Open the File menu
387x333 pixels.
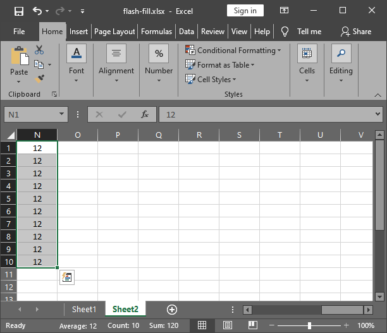[x=19, y=32]
